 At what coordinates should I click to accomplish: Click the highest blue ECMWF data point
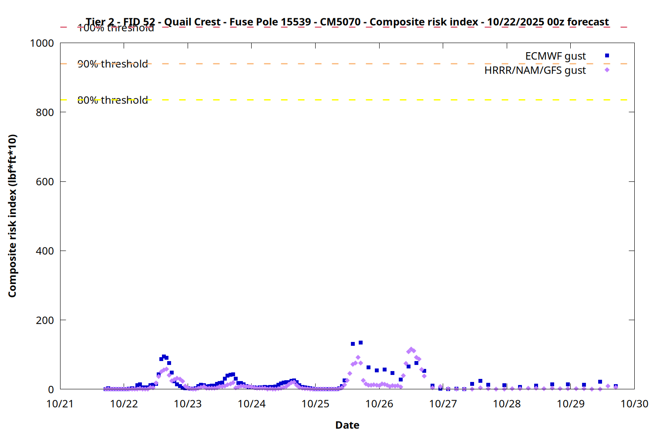coord(360,343)
